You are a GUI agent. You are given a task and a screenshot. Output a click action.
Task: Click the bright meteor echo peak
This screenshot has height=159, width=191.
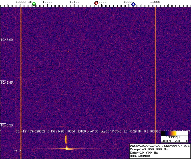(x=67, y=148)
